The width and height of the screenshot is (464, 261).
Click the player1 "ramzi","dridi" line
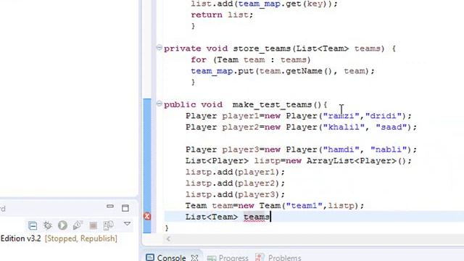coord(299,116)
